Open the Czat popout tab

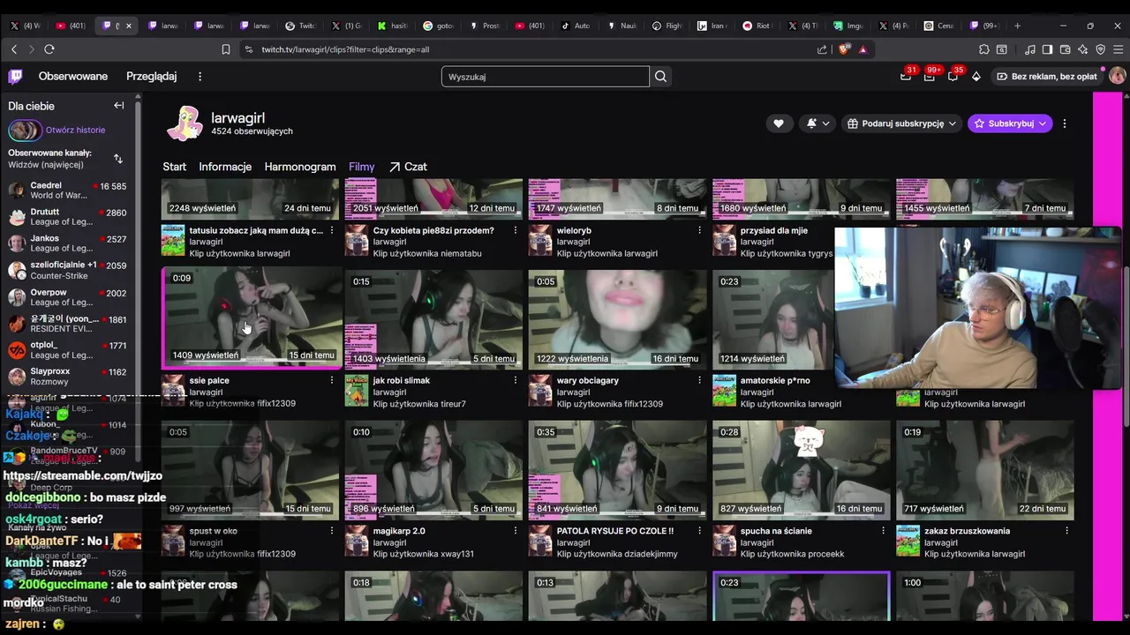point(408,167)
